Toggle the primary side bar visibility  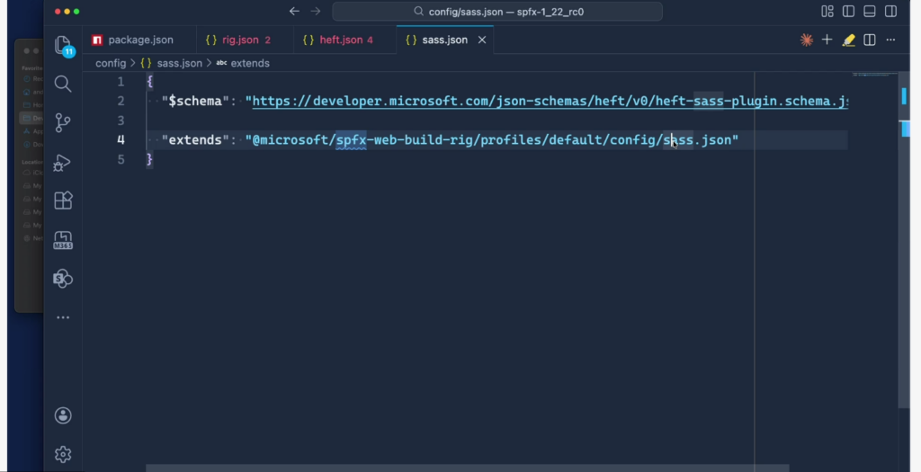tap(848, 12)
